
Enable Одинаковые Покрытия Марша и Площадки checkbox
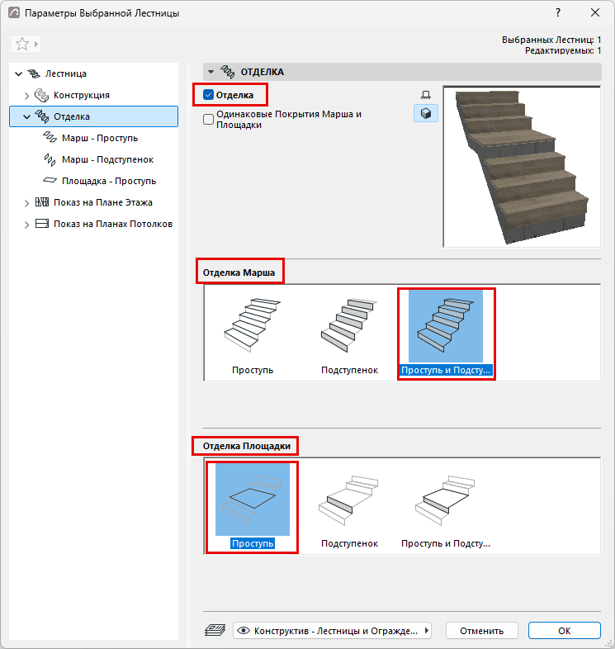pyautogui.click(x=208, y=119)
